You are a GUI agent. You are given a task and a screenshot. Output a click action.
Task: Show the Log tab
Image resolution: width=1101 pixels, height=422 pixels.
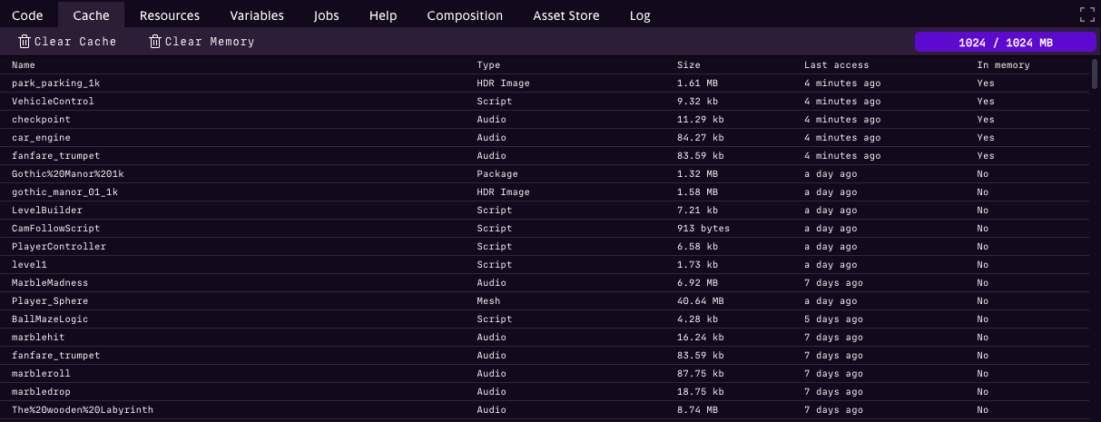click(640, 15)
